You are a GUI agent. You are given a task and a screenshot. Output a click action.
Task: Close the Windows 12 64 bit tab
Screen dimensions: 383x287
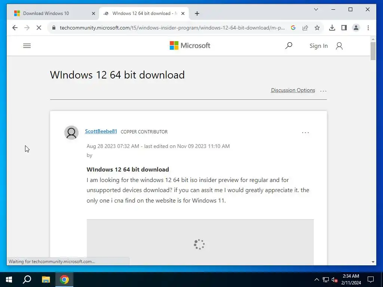tap(183, 13)
